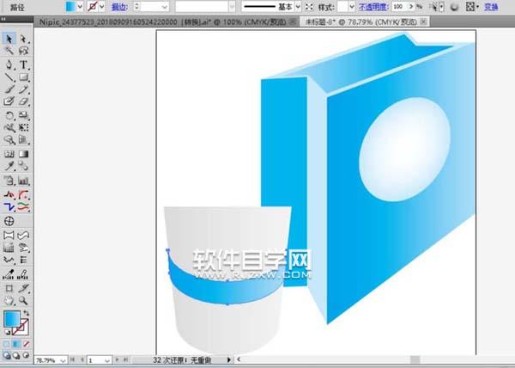Reset to default fill and stroke

7,332
